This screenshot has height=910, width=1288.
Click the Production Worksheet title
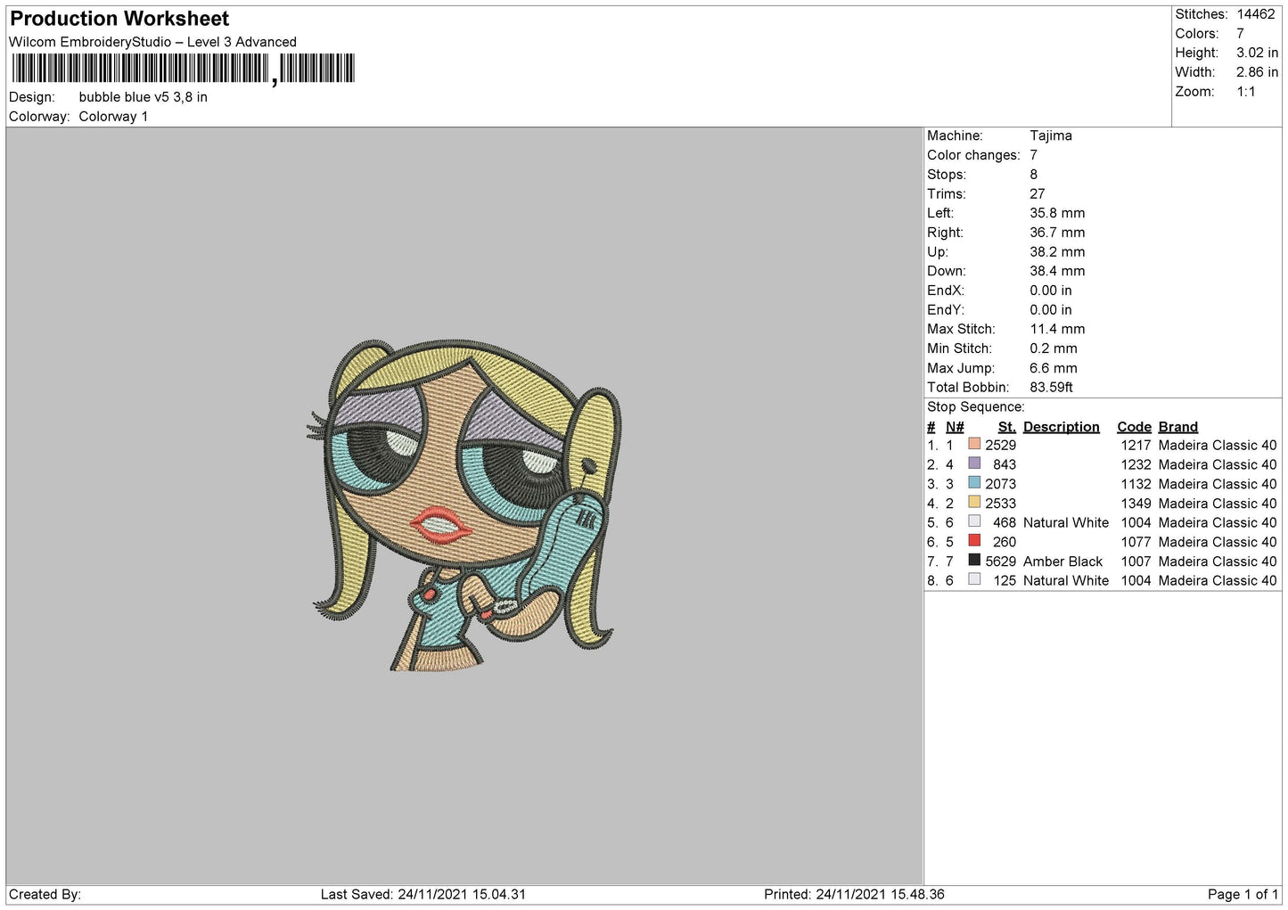119,19
